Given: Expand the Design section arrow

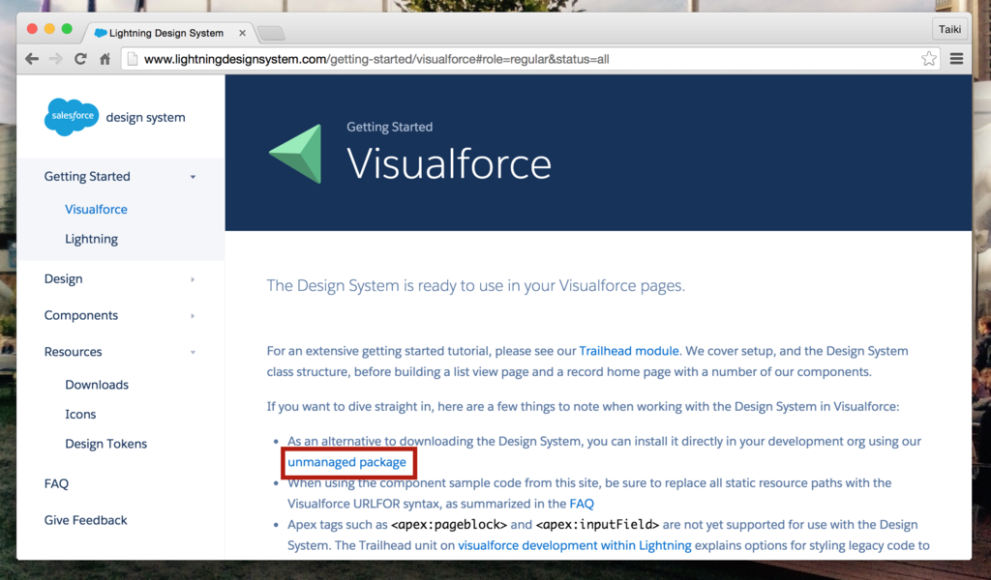Looking at the screenshot, I should (x=193, y=279).
